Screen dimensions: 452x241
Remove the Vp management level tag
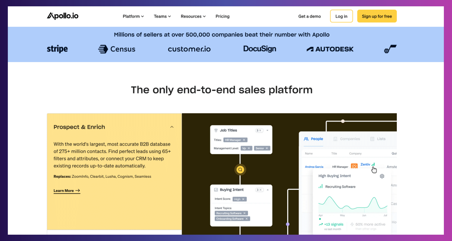click(x=249, y=148)
